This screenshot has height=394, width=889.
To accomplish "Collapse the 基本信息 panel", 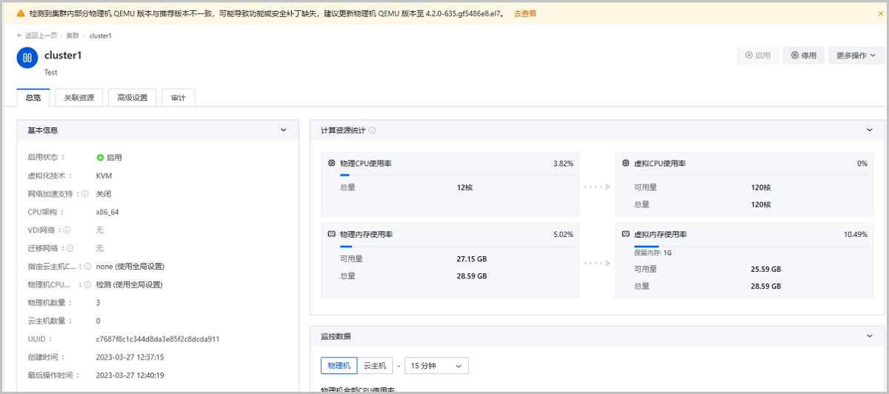I will point(283,130).
